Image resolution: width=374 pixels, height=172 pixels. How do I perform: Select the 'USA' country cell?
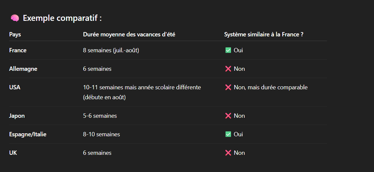click(x=15, y=87)
